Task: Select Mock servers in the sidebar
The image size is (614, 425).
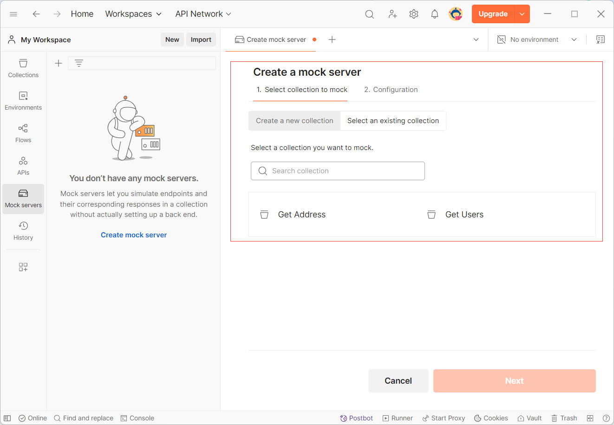Action: [x=23, y=199]
